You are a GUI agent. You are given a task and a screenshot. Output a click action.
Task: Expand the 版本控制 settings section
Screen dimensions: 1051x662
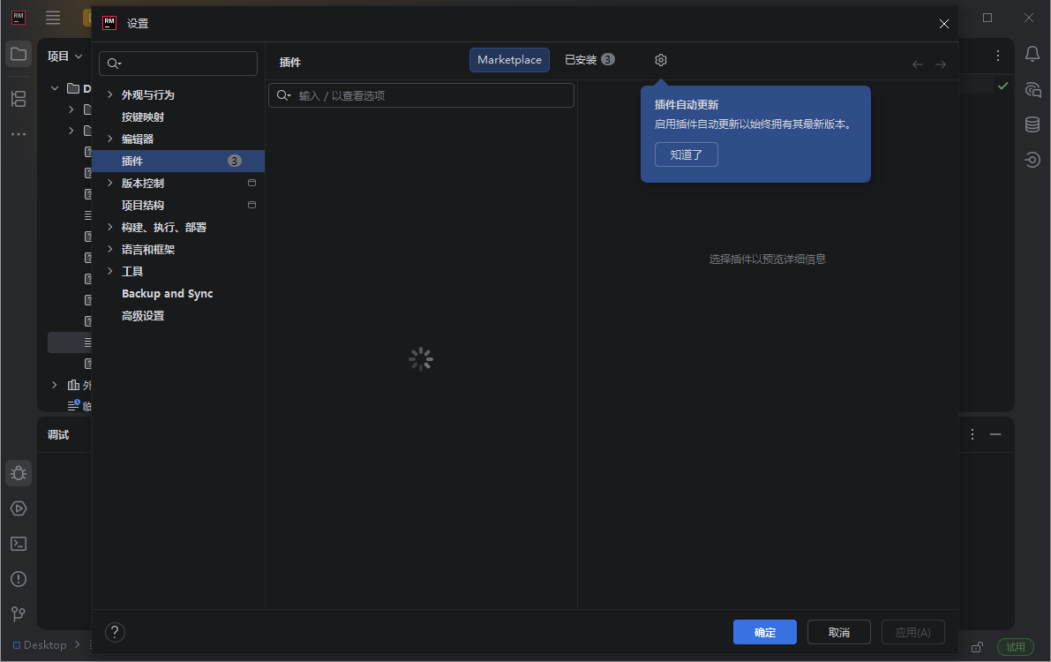pyautogui.click(x=109, y=183)
